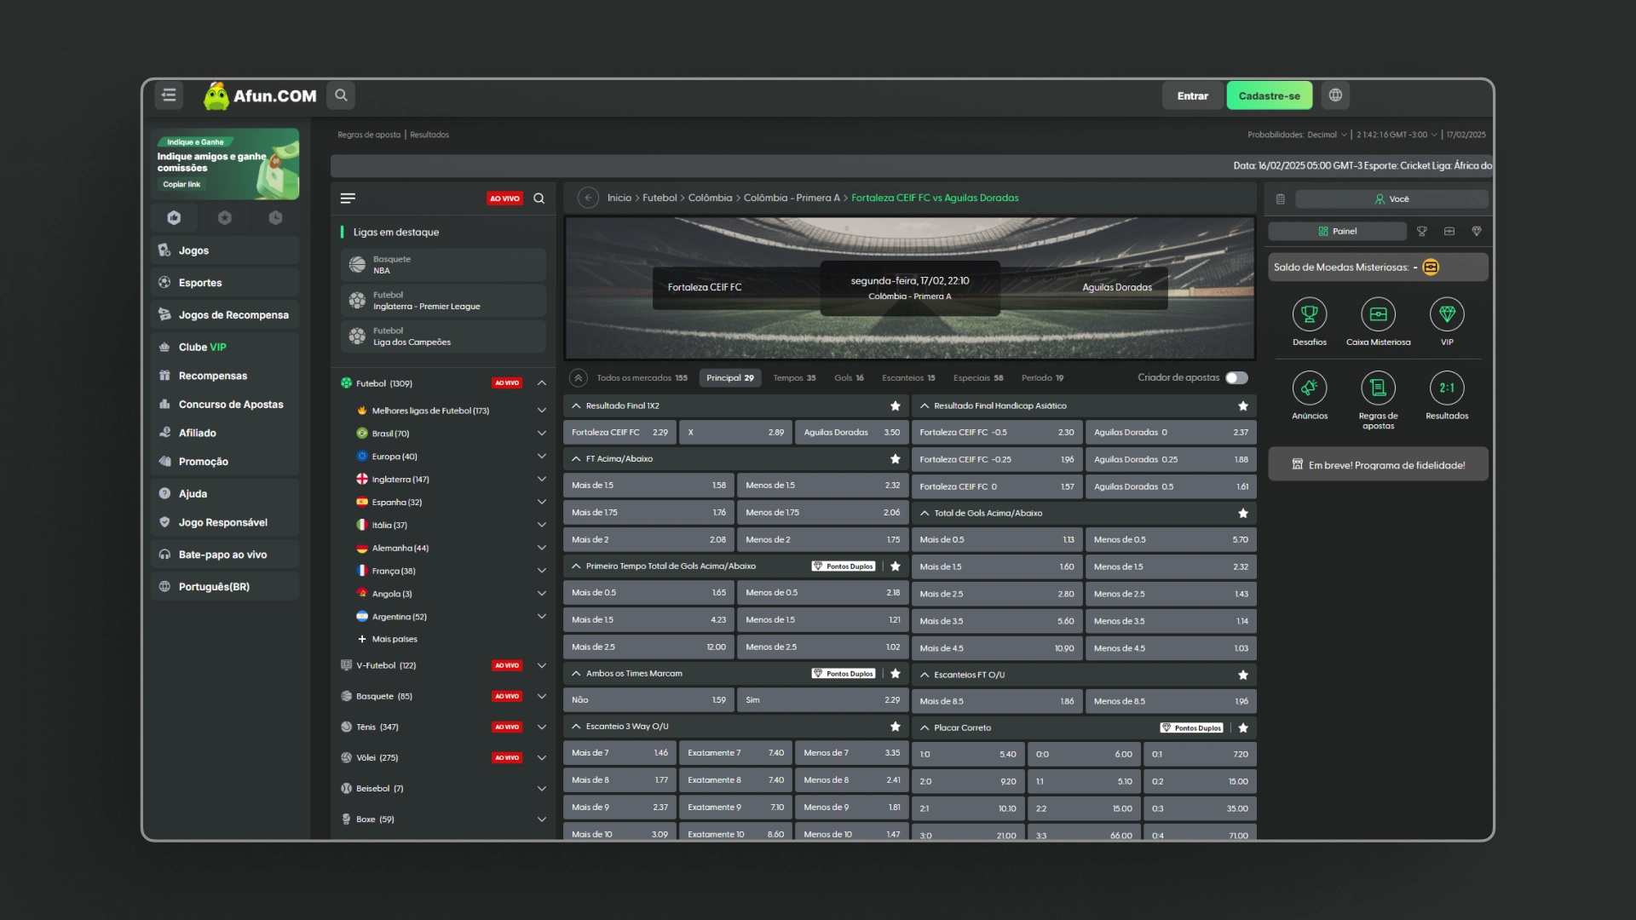Bet on Fortaleza CEIF FC at 2.29
1636x920 pixels.
(619, 433)
